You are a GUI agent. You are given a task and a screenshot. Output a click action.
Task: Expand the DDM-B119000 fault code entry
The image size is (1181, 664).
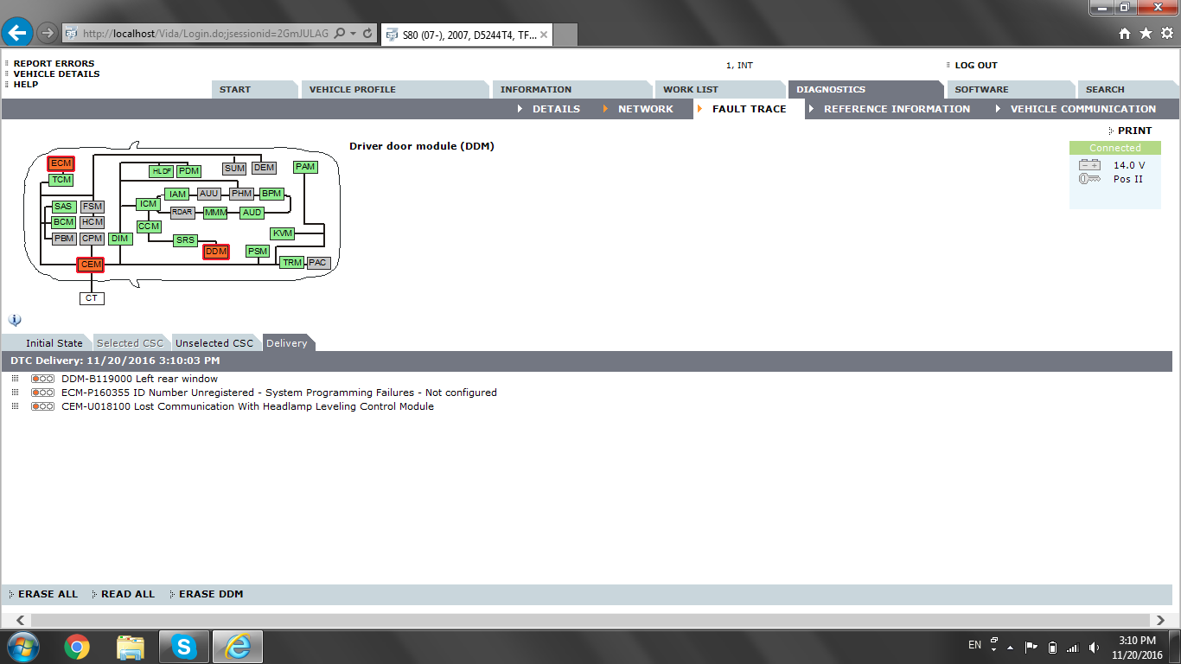click(x=16, y=379)
